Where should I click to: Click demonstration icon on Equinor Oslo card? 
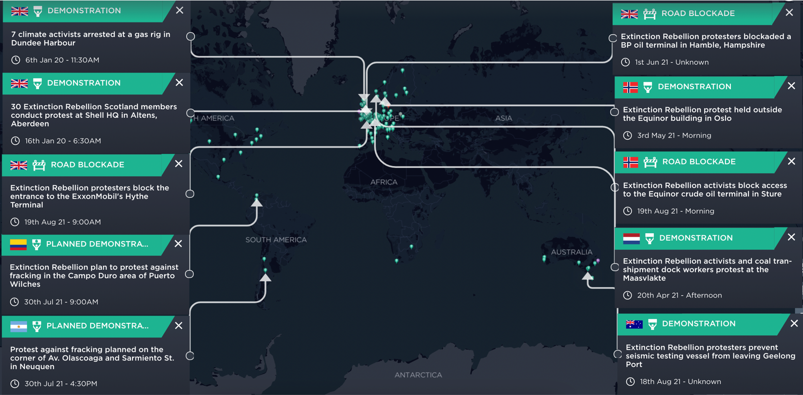pyautogui.click(x=648, y=87)
